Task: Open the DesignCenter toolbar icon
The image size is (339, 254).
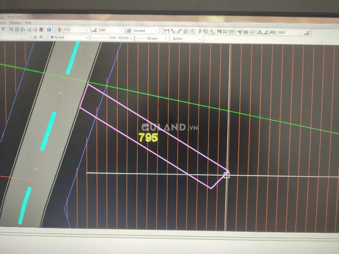Action: click(x=16, y=30)
